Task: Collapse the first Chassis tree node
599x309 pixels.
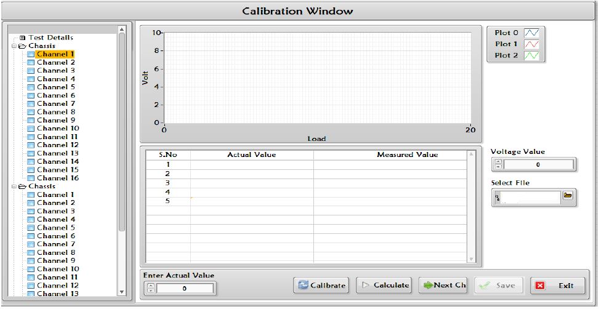Action: (x=14, y=46)
